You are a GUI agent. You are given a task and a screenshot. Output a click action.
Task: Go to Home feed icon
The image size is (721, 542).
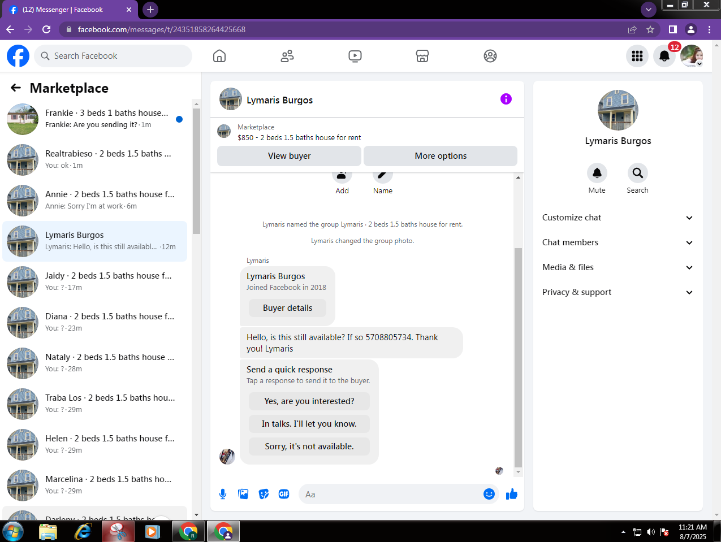click(x=219, y=56)
